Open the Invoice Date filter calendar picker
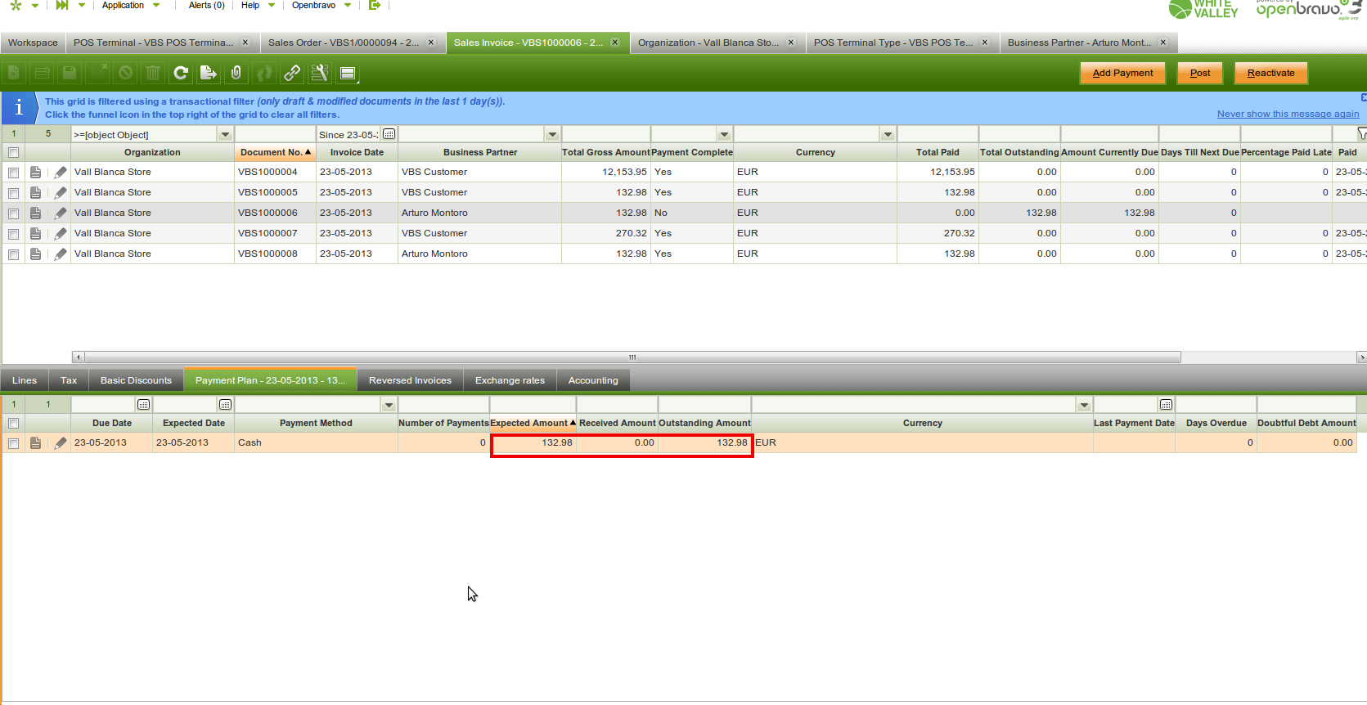The height and width of the screenshot is (705, 1367). tap(389, 134)
